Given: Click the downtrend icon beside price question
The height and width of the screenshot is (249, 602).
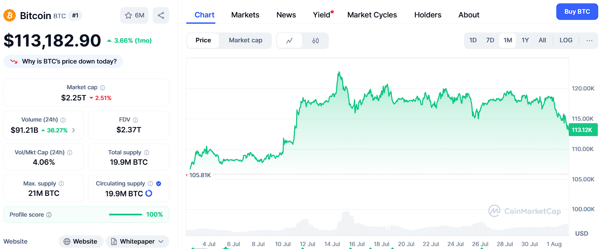Looking at the screenshot, I should tap(14, 61).
